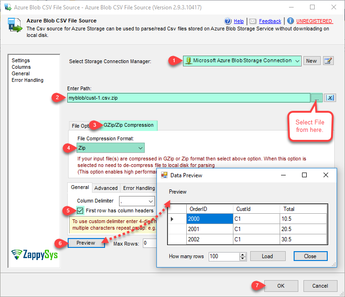Click CustId column header
This screenshot has height=297, width=345.
(257, 209)
